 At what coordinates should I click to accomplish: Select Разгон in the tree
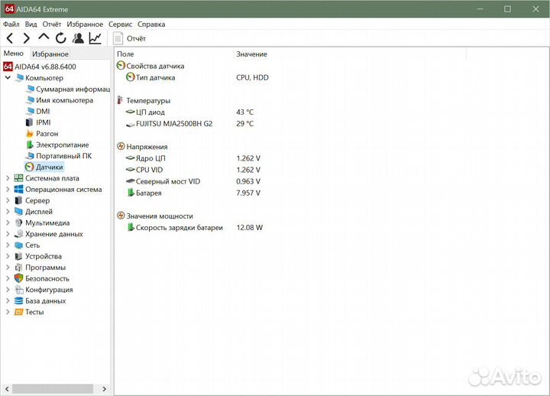47,134
